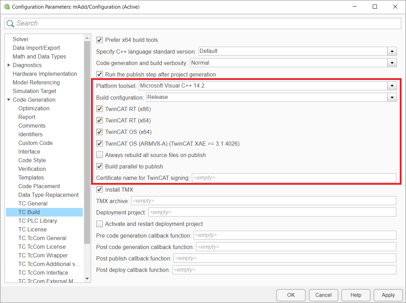Select Model Referencing category
The height and width of the screenshot is (303, 406).
(x=36, y=82)
